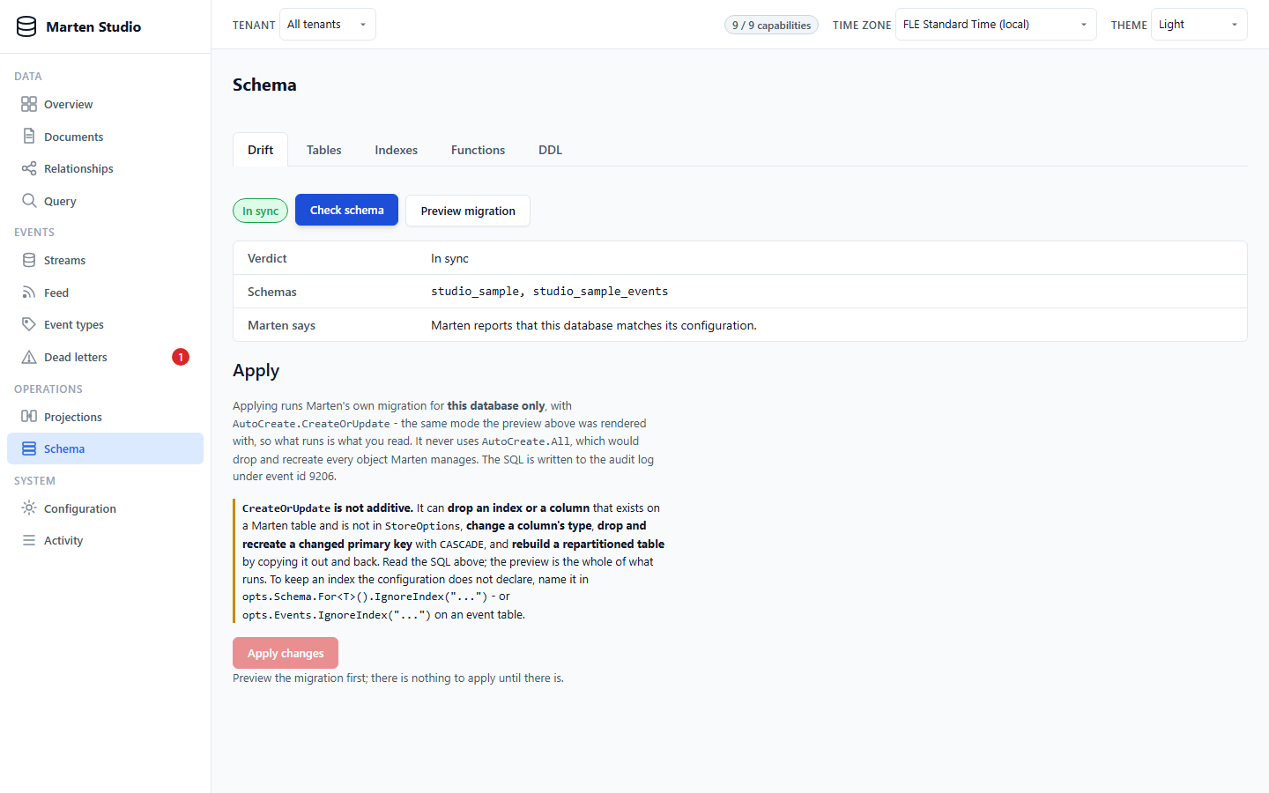Open the Dead letters page
Screen dimensions: 1269x793
coord(106,357)
